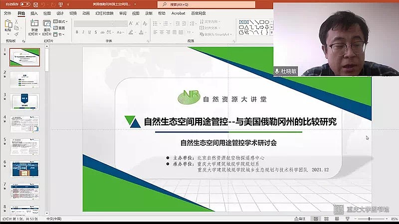
Task: Click the Numbering list icon
Action: (166, 23)
